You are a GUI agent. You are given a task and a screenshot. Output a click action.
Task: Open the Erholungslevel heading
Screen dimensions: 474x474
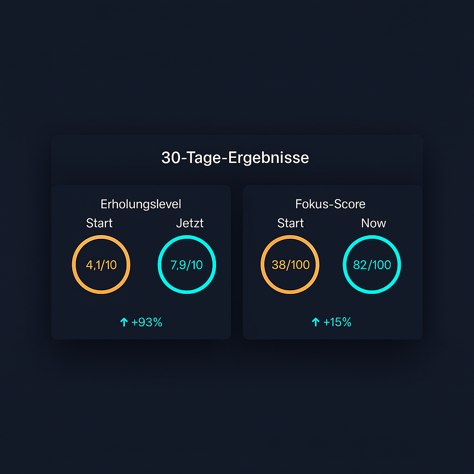(x=141, y=204)
